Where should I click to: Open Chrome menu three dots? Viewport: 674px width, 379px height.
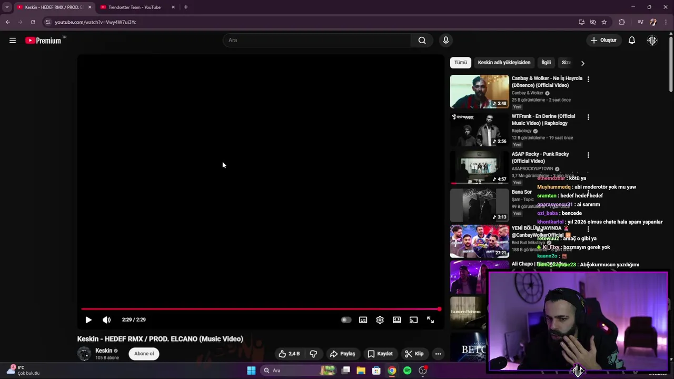click(x=666, y=22)
